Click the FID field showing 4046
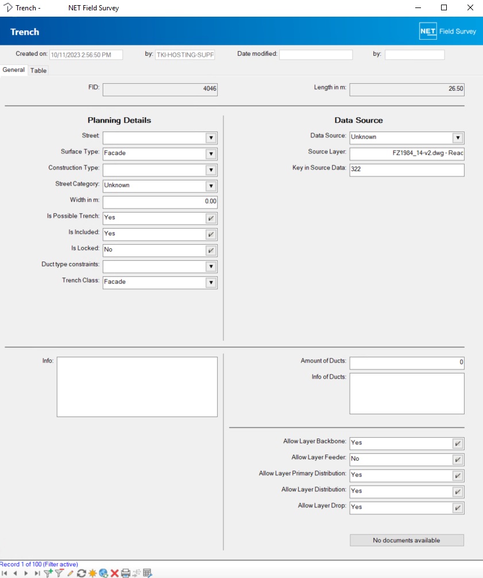483x578 pixels. (x=160, y=90)
